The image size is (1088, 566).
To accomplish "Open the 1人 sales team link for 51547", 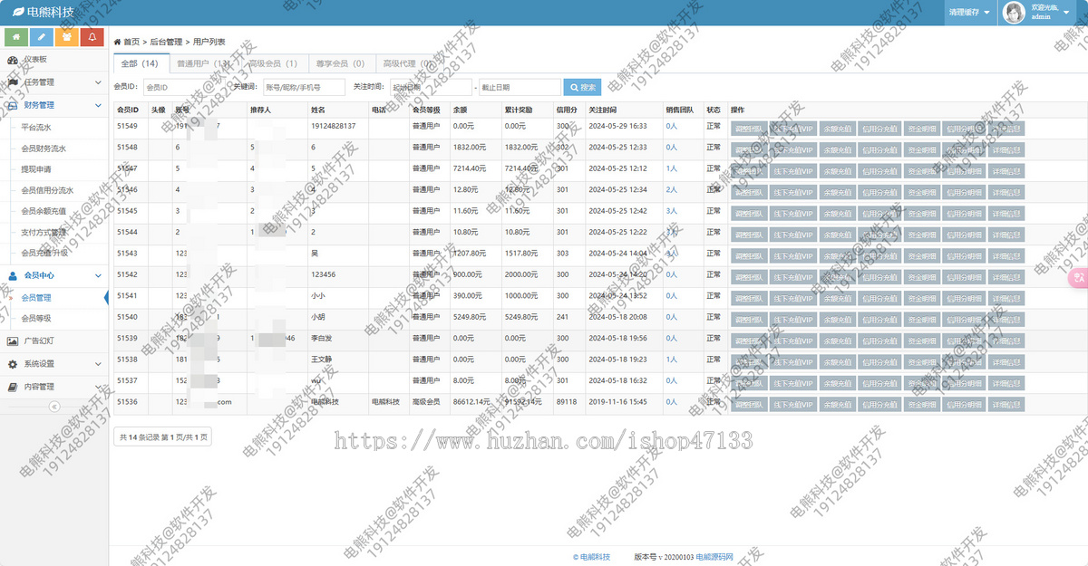I will (671, 168).
